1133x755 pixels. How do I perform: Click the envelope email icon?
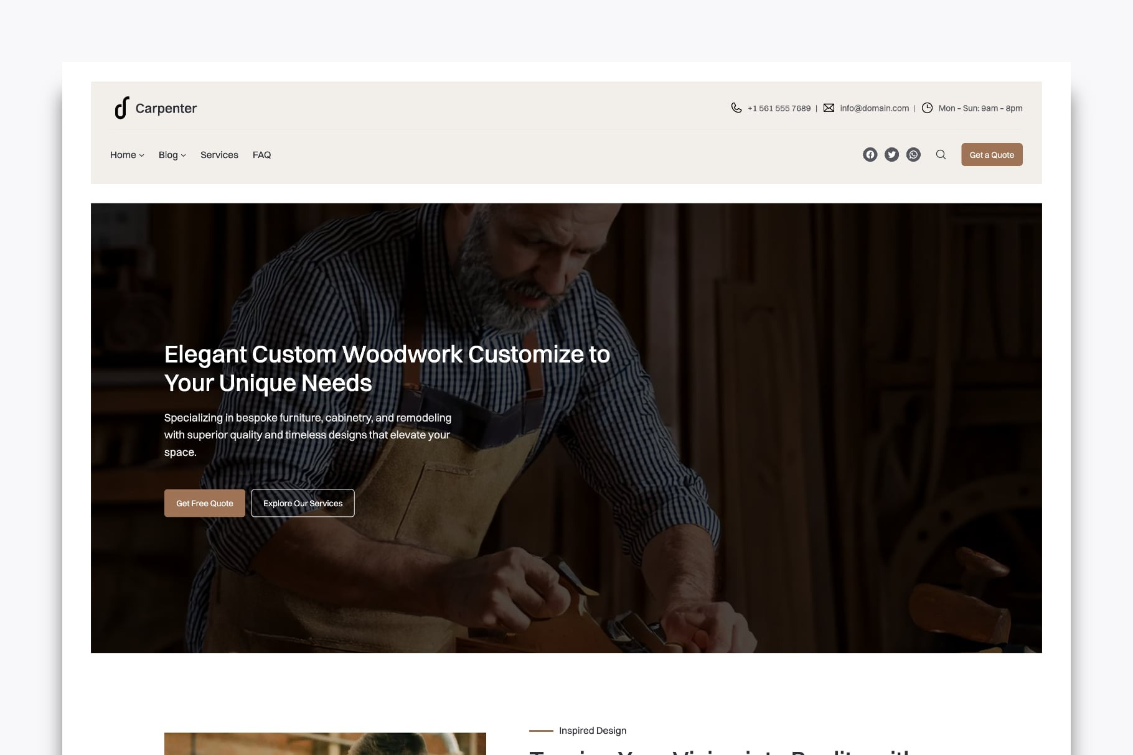[829, 108]
